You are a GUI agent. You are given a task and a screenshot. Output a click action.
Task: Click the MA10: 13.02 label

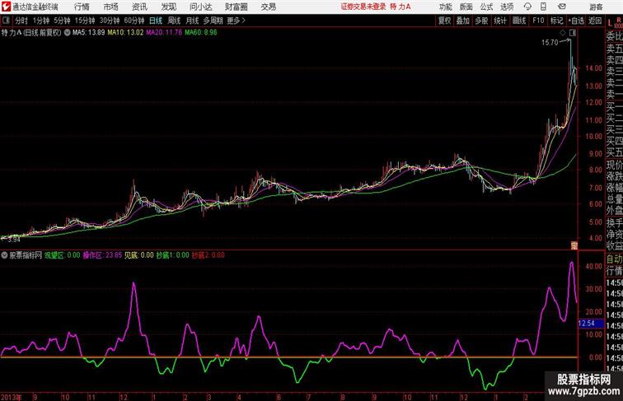(x=125, y=33)
